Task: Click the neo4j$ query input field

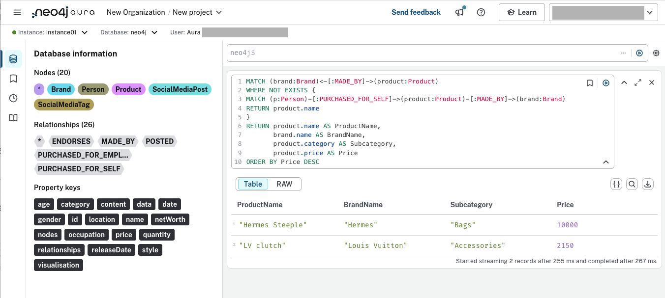Action: pos(423,53)
